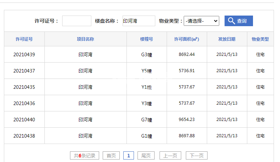Open the 物业类型 -请选择- dropdown
Image resolution: width=280 pixels, height=162 pixels.
[201, 21]
